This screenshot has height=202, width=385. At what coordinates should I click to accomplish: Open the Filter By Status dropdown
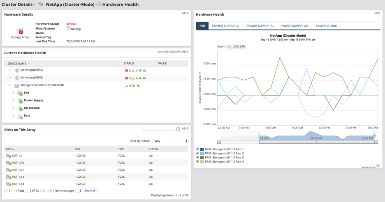[x=171, y=141]
